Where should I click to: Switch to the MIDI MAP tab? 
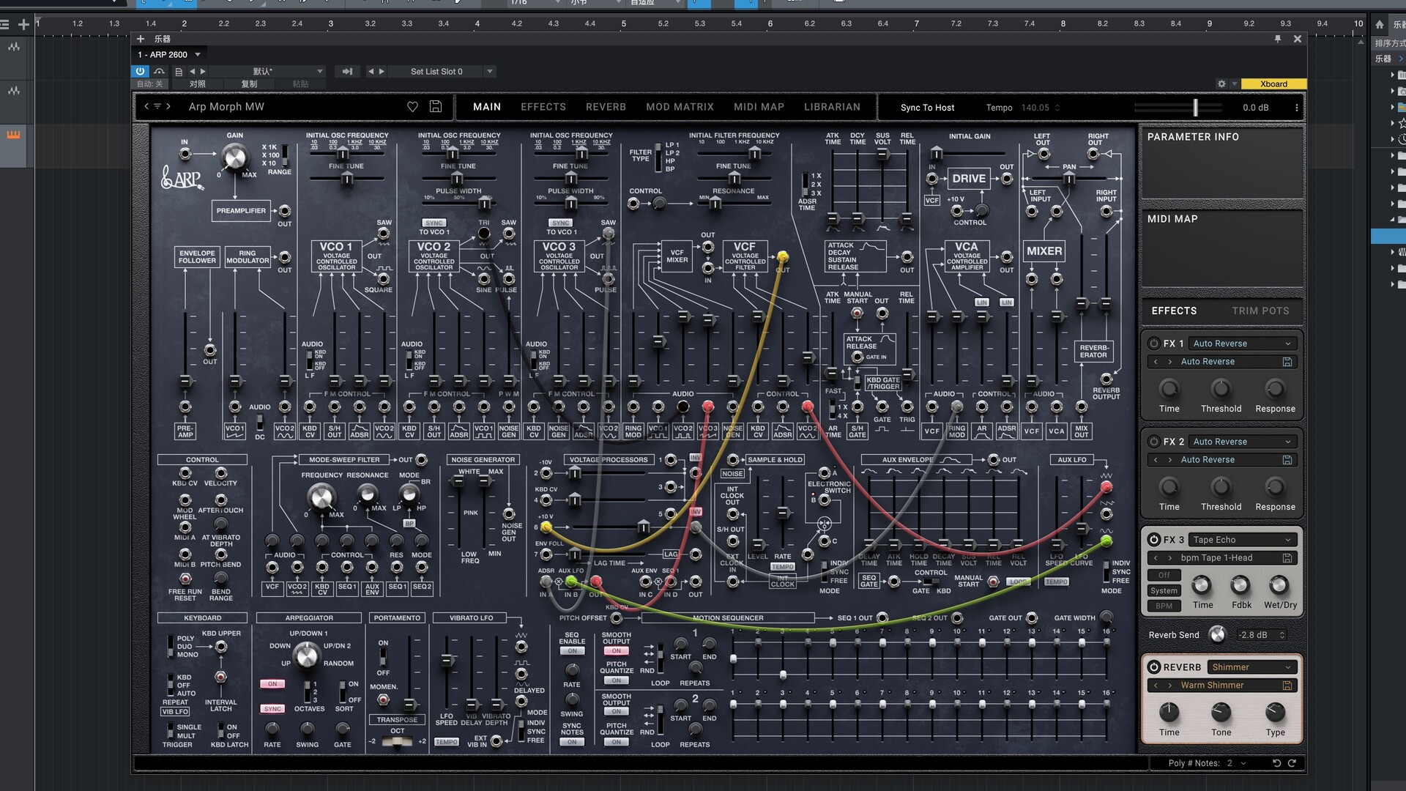[x=759, y=107]
